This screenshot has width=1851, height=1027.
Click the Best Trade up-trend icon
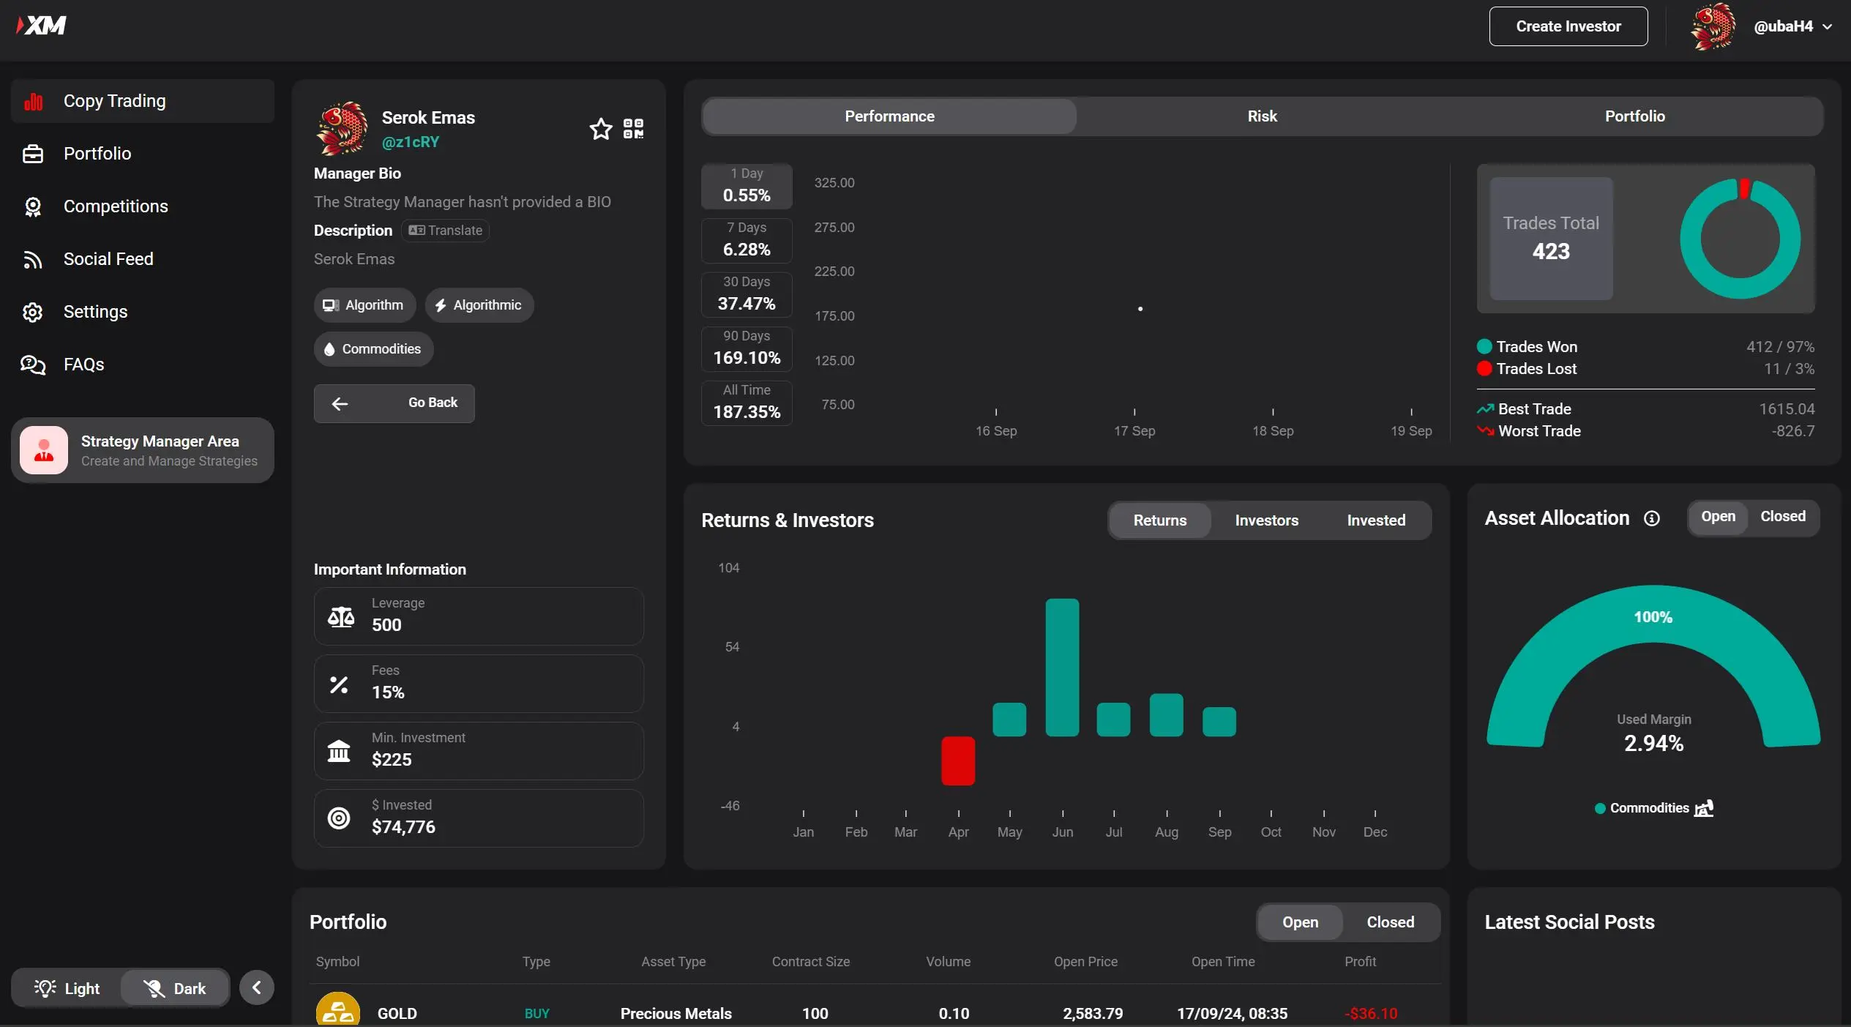pyautogui.click(x=1485, y=409)
